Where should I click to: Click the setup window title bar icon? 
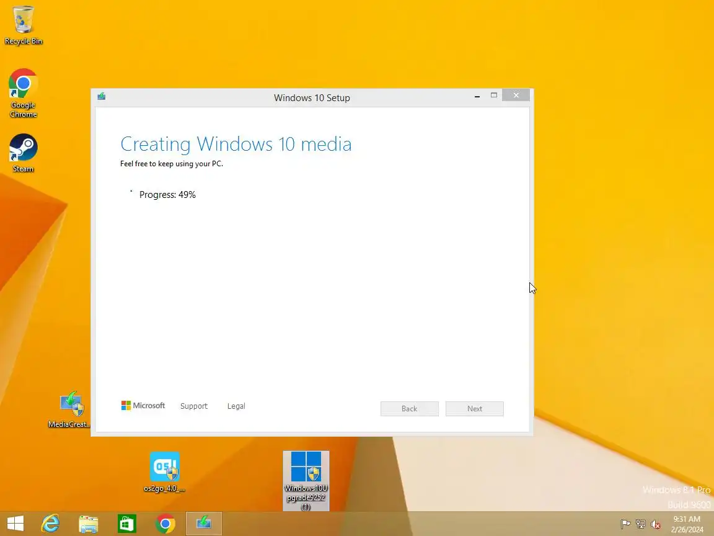point(102,96)
